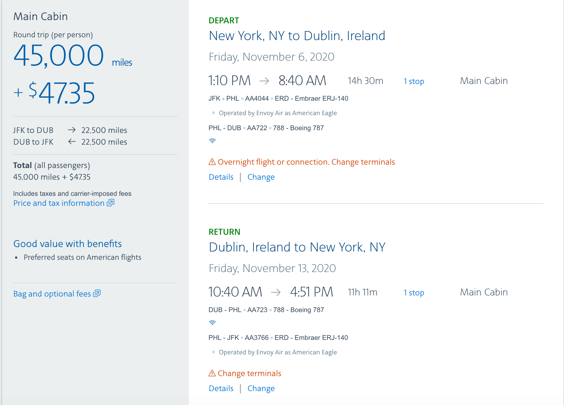Click the right arrow between 10:40 AM and 4:51 PM
The width and height of the screenshot is (564, 405).
click(276, 292)
